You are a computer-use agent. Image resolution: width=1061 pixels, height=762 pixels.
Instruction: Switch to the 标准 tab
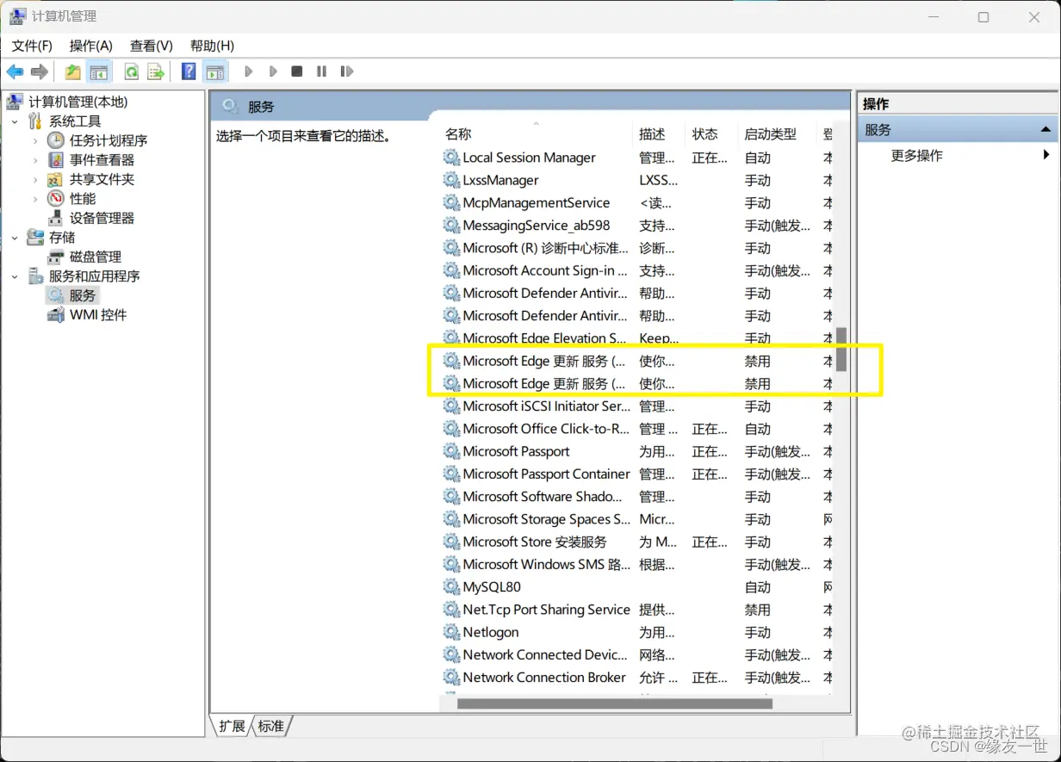(x=271, y=726)
